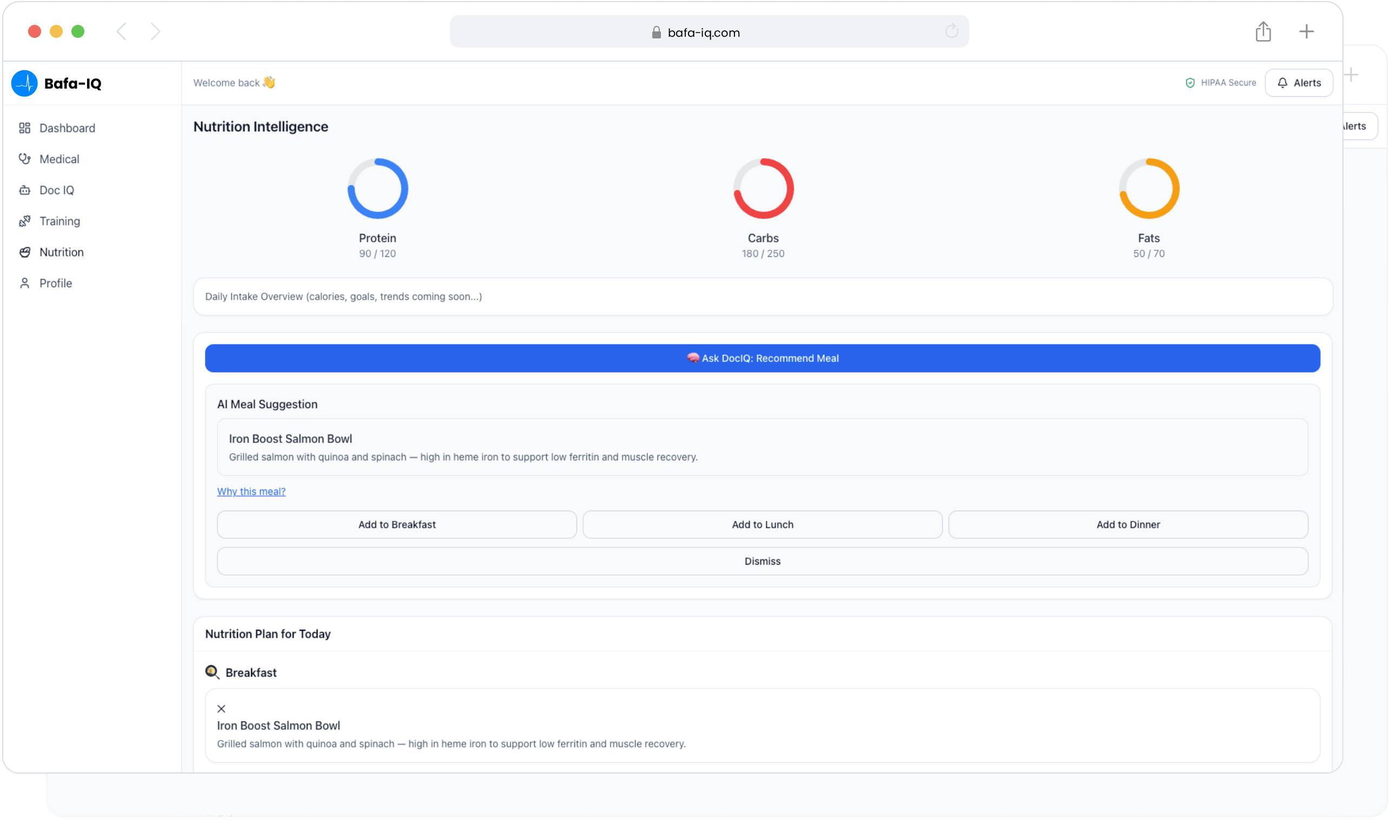This screenshot has height=820, width=1390.
Task: Click the Protein progress ring
Action: point(378,189)
